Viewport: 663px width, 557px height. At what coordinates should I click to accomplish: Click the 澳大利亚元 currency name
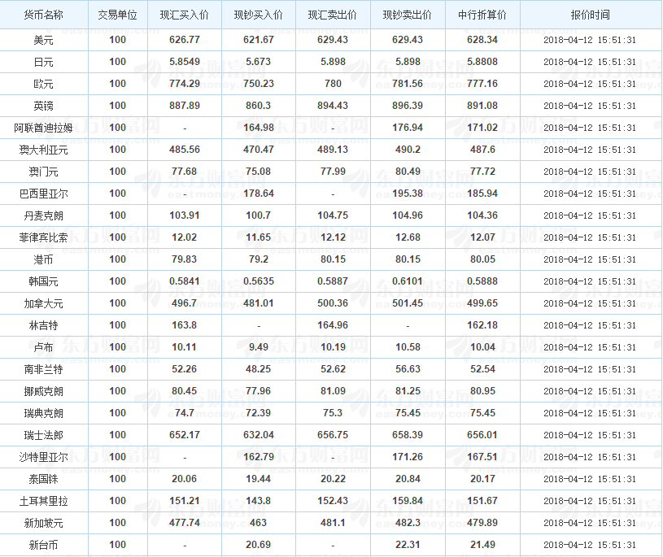44,150
